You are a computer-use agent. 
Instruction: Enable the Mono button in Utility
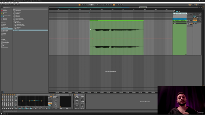coord(77,105)
